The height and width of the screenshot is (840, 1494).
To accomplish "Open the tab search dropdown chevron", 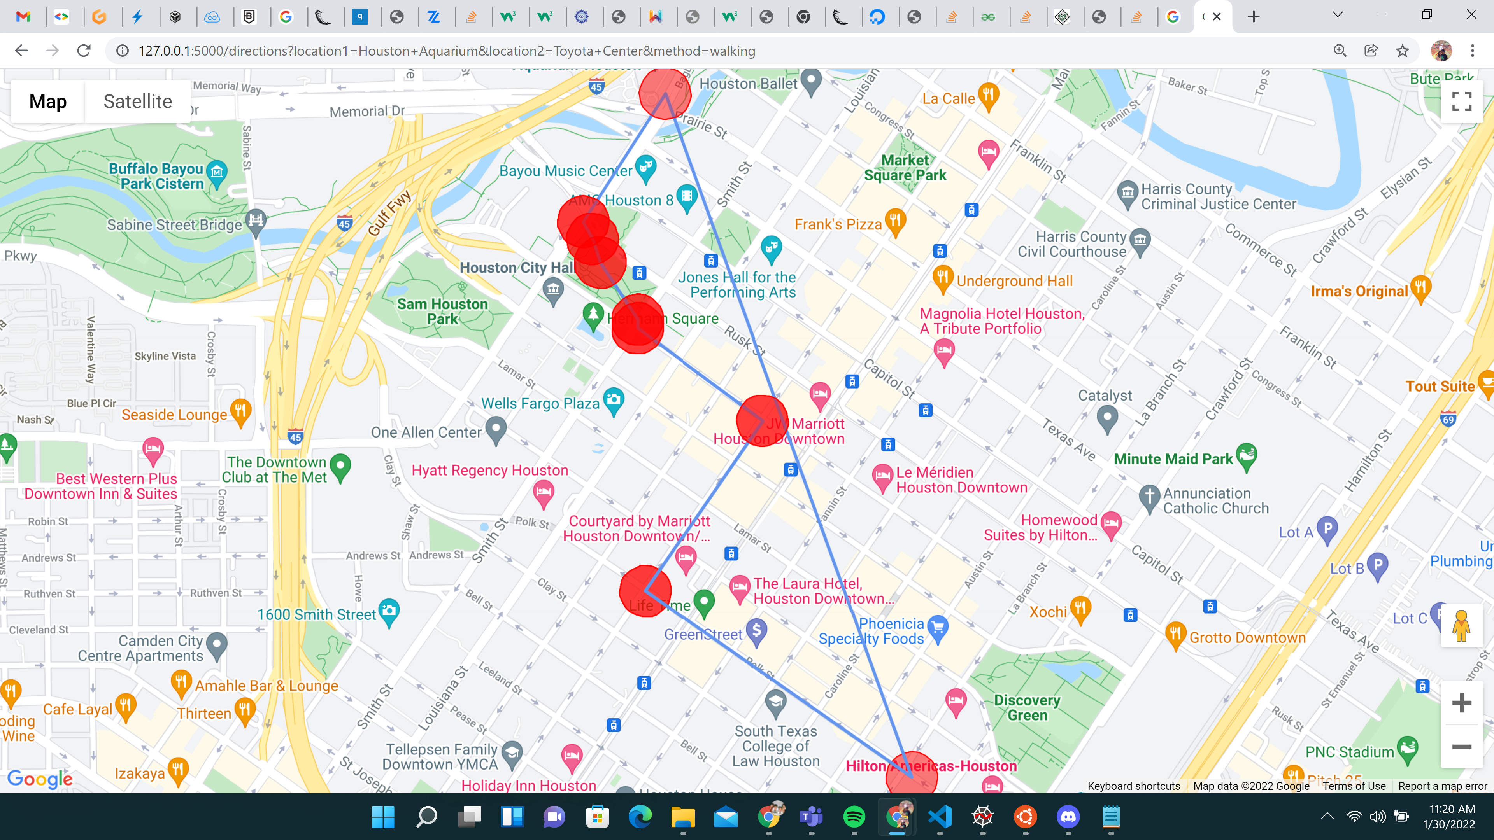I will [1338, 15].
